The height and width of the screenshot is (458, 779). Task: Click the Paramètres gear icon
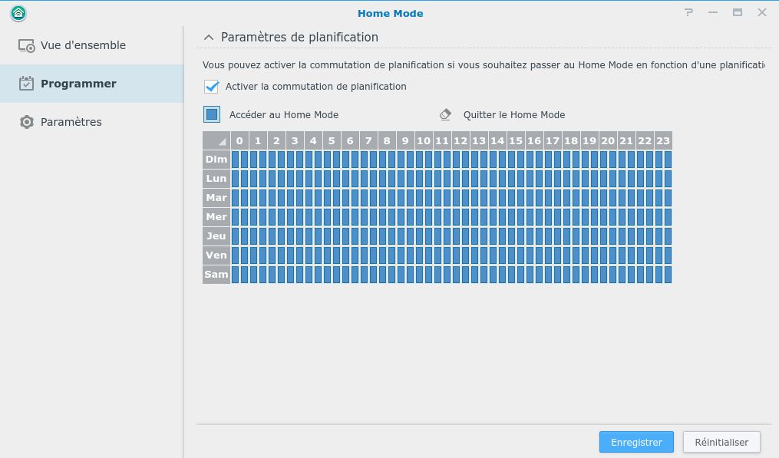(x=27, y=122)
